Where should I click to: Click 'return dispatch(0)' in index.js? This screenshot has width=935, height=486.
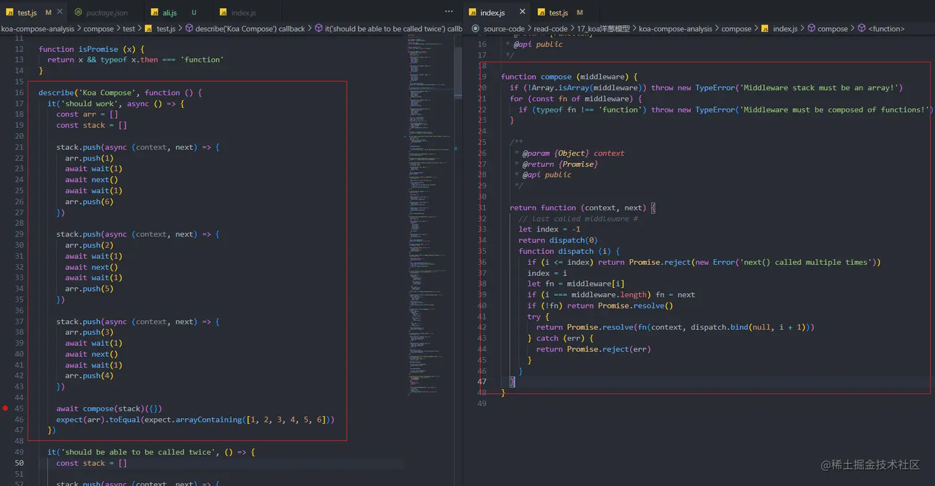[x=558, y=240]
